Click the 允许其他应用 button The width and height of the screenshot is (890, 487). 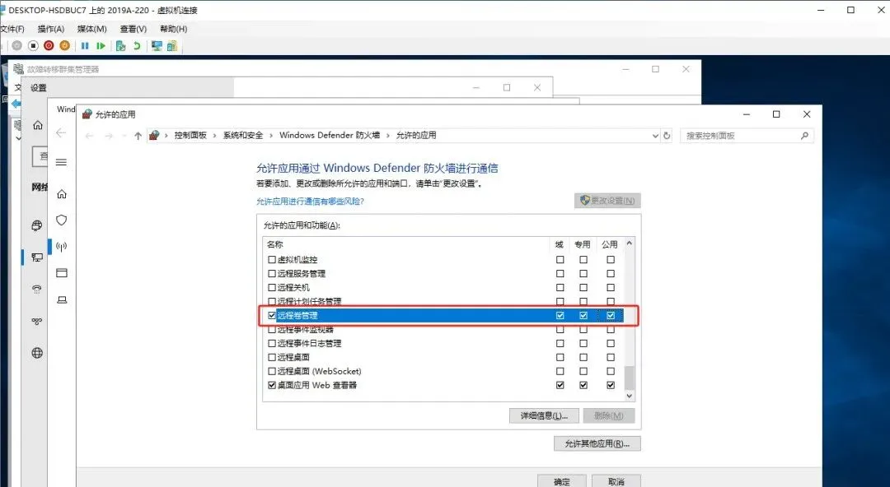(598, 444)
